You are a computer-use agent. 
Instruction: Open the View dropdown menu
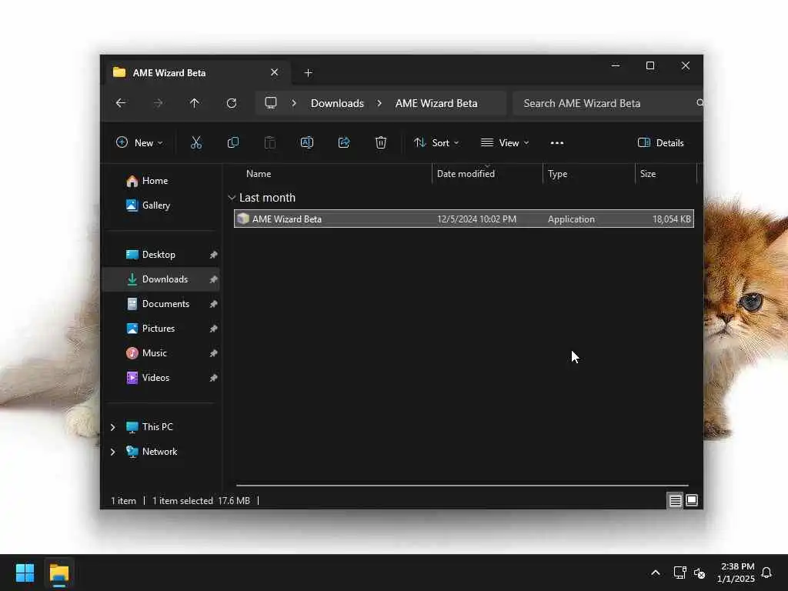pyautogui.click(x=505, y=142)
